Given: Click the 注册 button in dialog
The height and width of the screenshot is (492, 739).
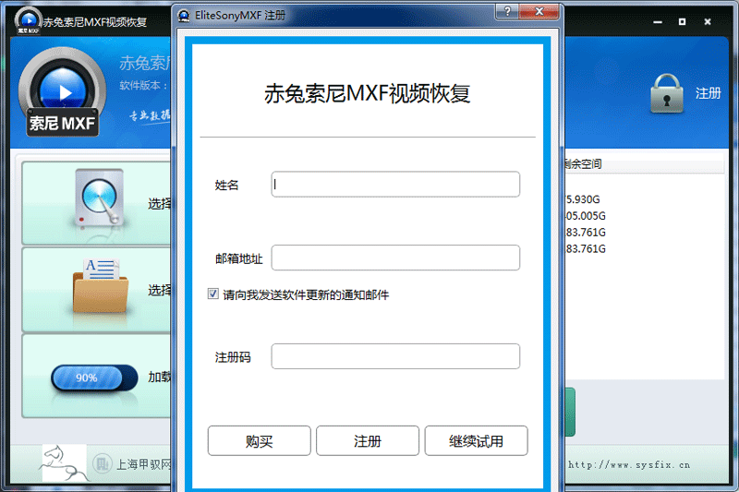Looking at the screenshot, I should 368,440.
